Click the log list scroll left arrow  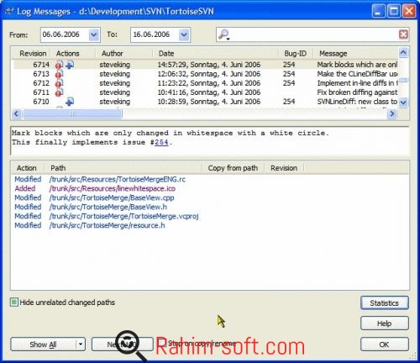tap(16, 113)
